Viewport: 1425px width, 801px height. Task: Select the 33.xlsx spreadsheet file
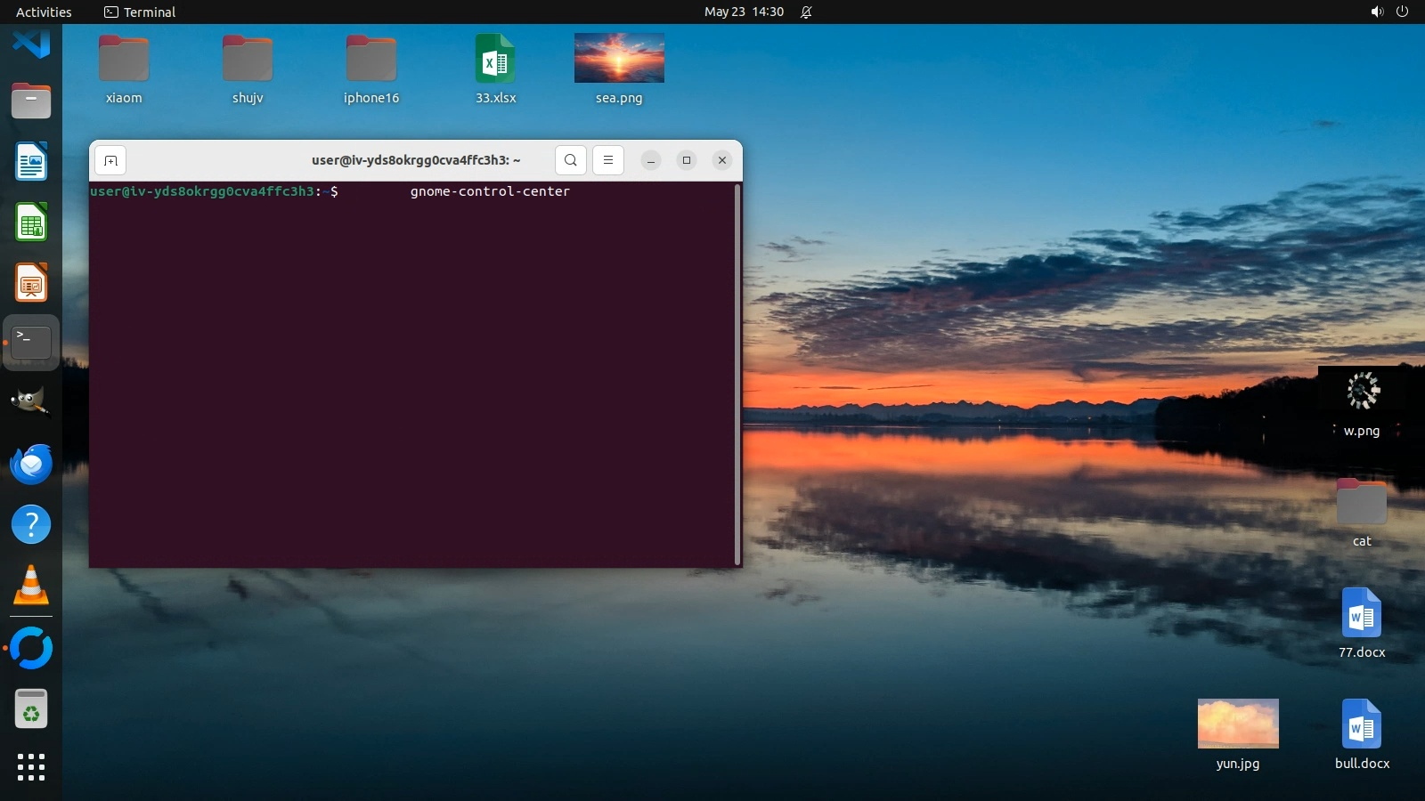click(495, 59)
